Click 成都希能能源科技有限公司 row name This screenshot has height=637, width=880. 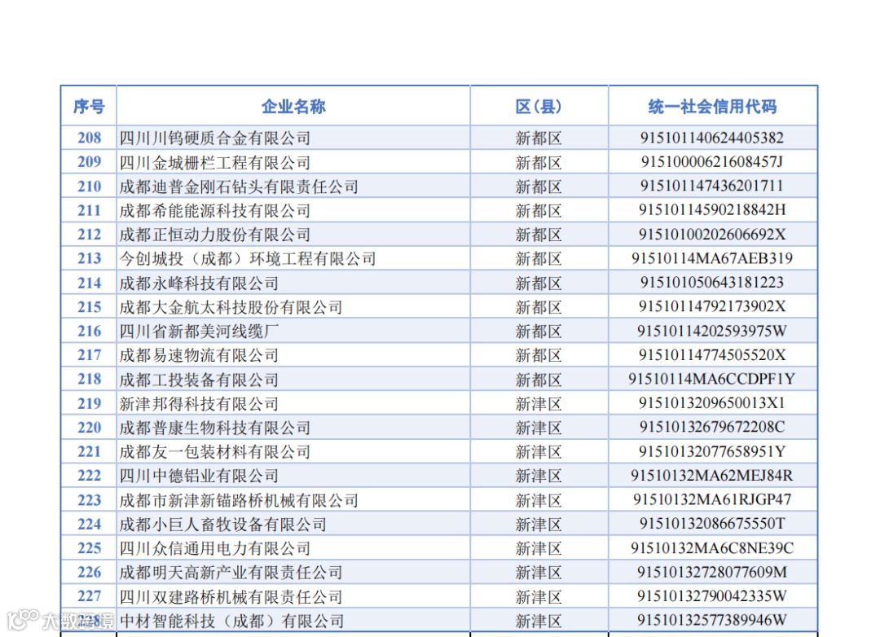pyautogui.click(x=215, y=210)
